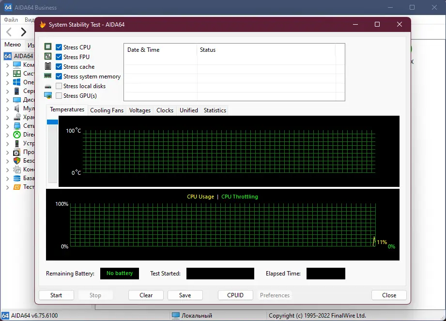The width and height of the screenshot is (446, 321).
Task: Click the AIDA64 icon in the status bar
Action: pyautogui.click(x=5, y=315)
